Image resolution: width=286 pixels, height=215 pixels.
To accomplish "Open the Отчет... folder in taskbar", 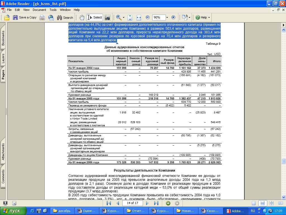I will tap(136, 211).
